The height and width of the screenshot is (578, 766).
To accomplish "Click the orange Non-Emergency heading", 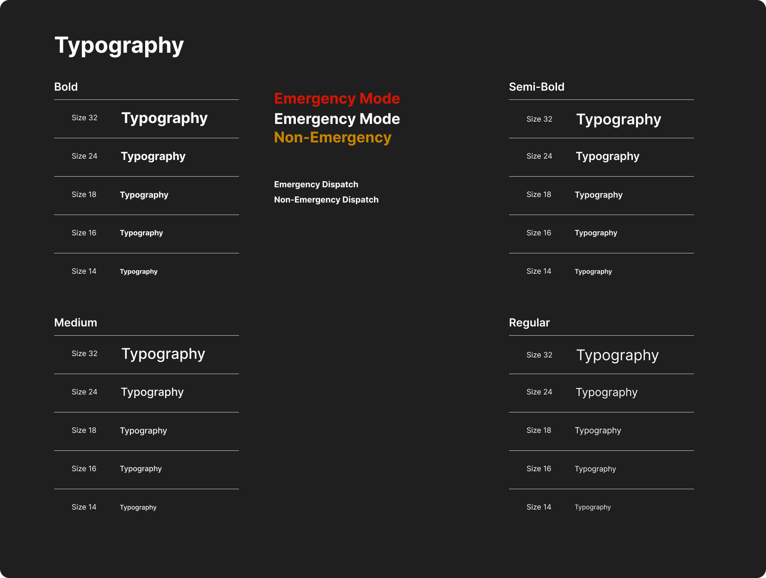I will (333, 137).
